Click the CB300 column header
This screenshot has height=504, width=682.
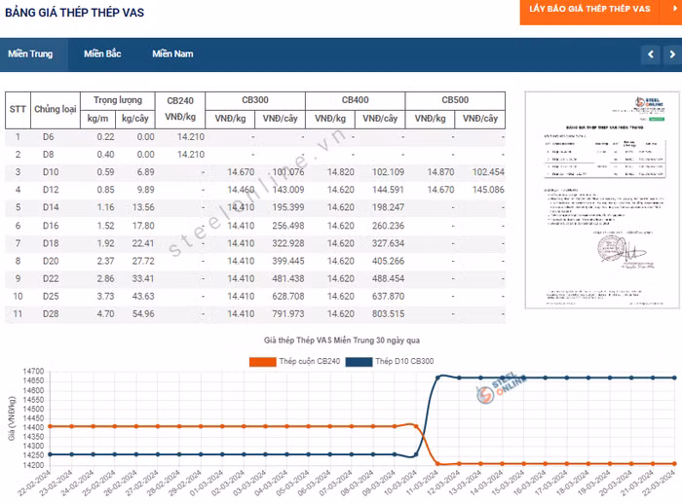tap(255, 100)
